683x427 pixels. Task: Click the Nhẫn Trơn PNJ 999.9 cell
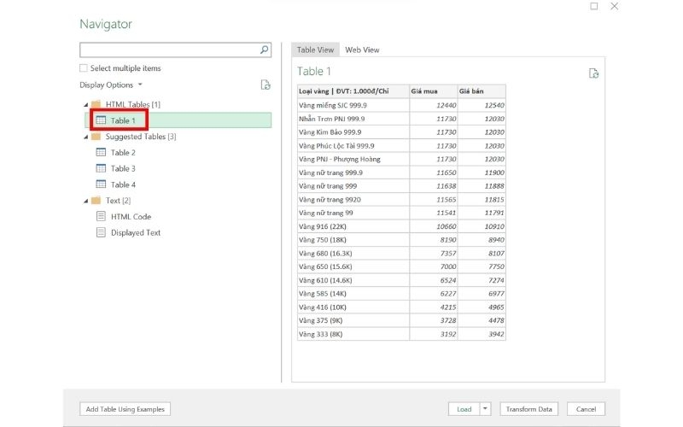coord(353,119)
